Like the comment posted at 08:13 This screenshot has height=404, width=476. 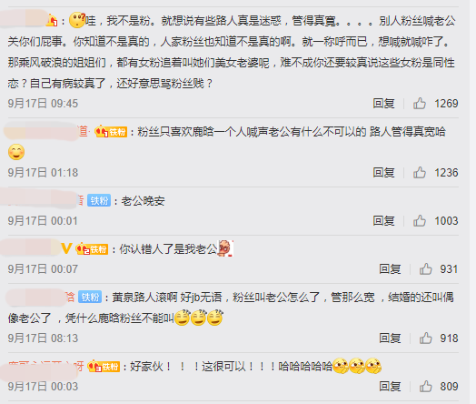tap(426, 338)
